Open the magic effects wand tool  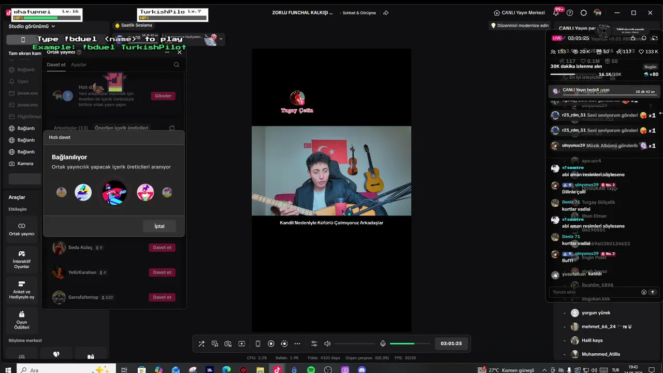tap(201, 343)
